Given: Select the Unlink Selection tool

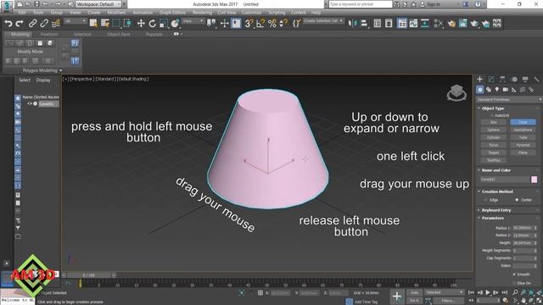Looking at the screenshot, I should coord(44,23).
